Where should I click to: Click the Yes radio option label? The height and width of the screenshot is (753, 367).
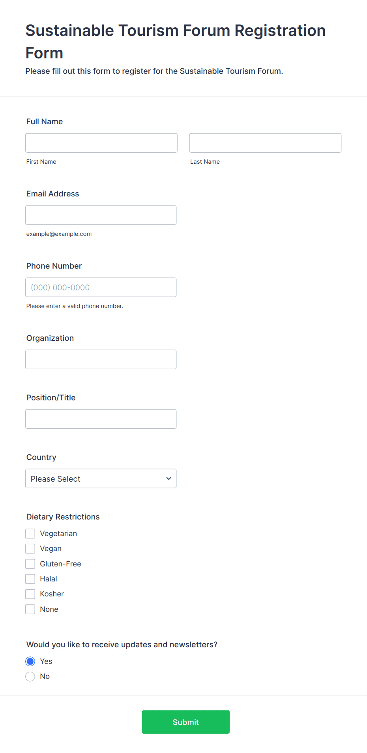46,661
